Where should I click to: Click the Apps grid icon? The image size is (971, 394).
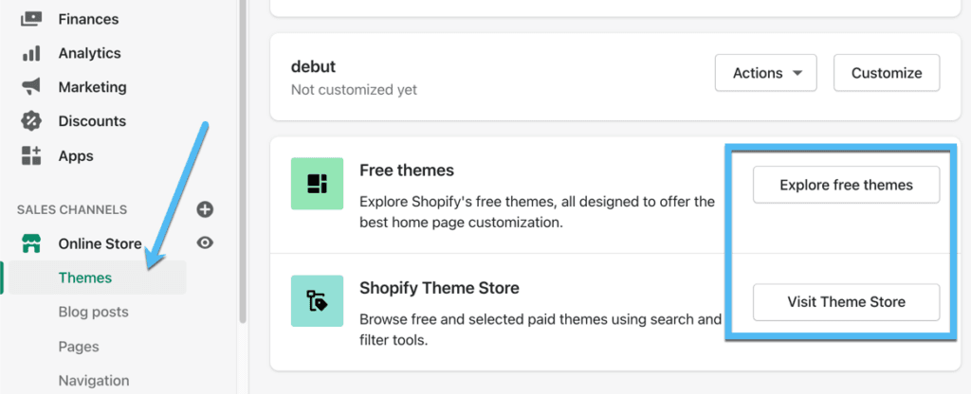tap(31, 156)
